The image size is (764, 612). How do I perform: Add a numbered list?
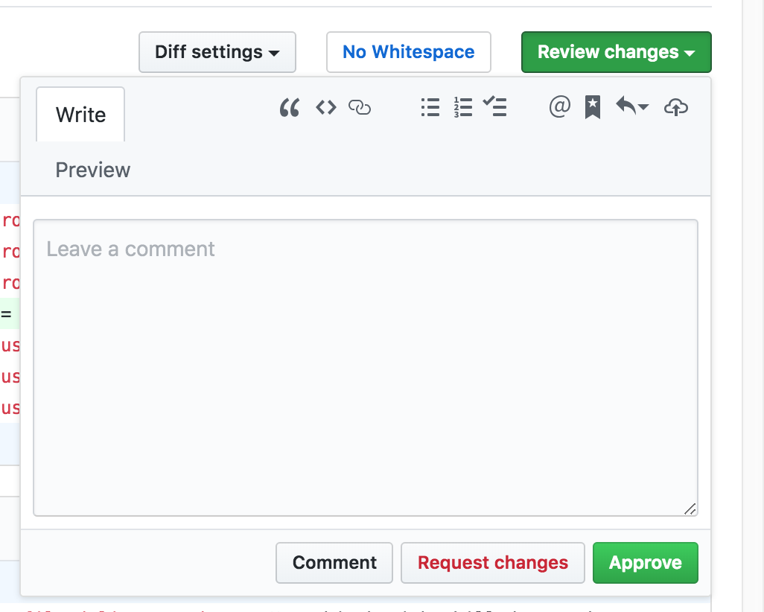point(463,107)
